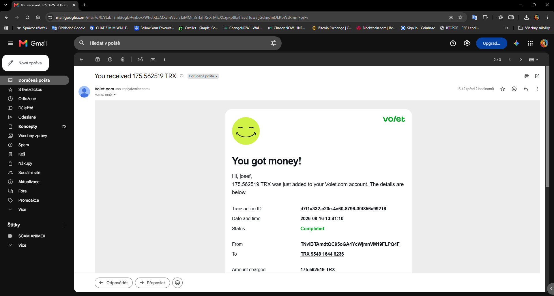
Task: Star this Volet.com message
Action: [503, 89]
